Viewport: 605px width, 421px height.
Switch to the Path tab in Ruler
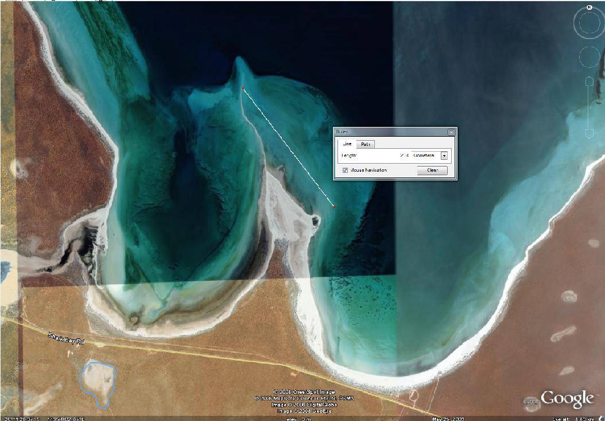(x=366, y=144)
